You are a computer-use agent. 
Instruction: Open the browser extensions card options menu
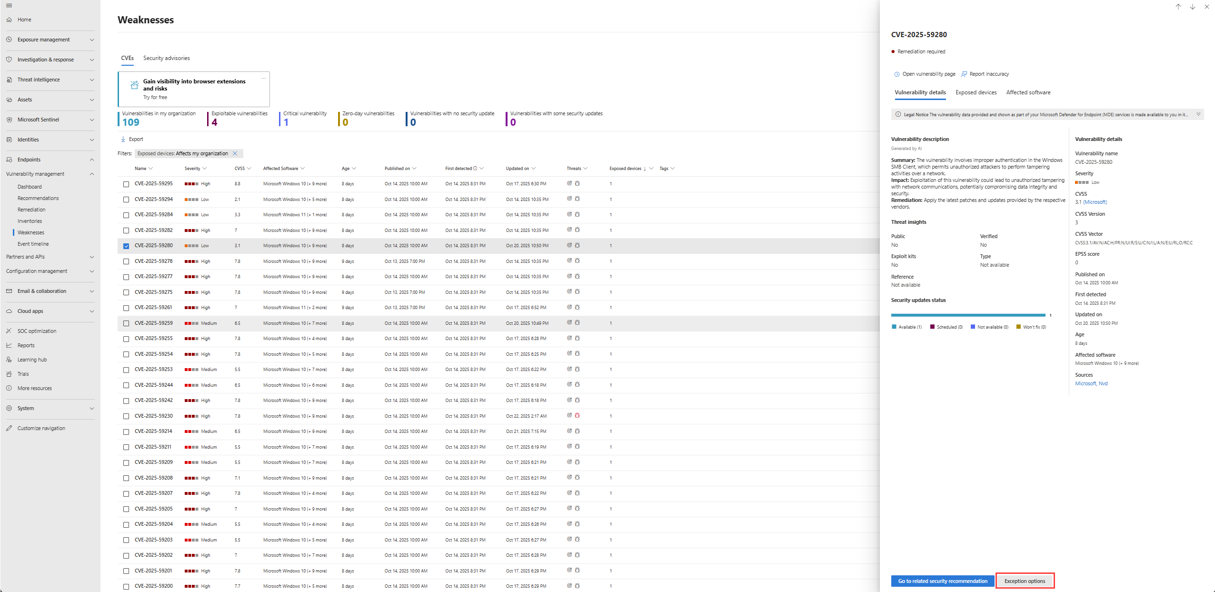[x=263, y=79]
